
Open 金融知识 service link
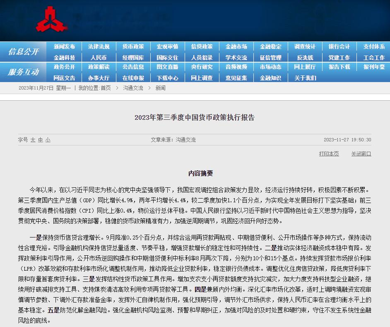[x=270, y=78]
